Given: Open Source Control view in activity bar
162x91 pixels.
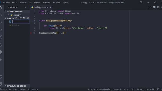Looking at the screenshot, I should coord(1,22).
